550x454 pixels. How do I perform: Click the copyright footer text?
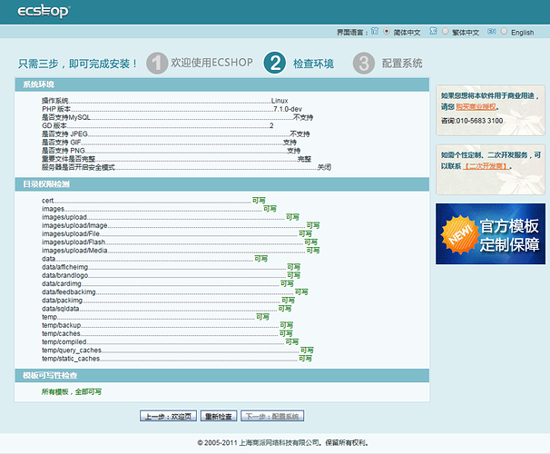pyautogui.click(x=283, y=443)
